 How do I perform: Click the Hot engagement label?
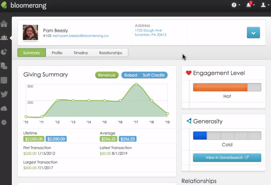(227, 96)
